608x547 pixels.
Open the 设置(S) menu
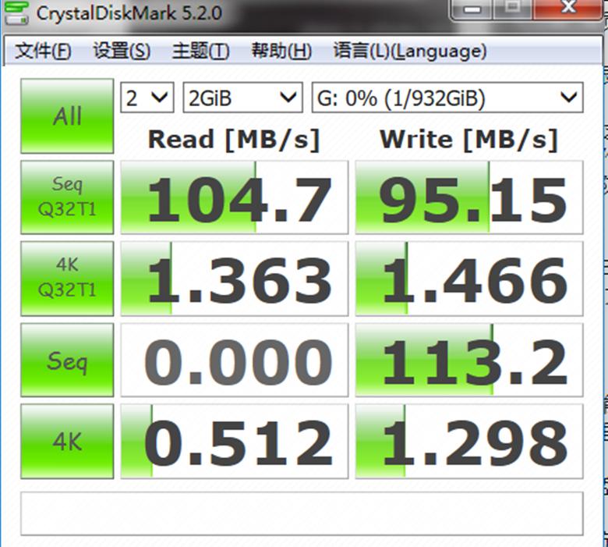(122, 51)
